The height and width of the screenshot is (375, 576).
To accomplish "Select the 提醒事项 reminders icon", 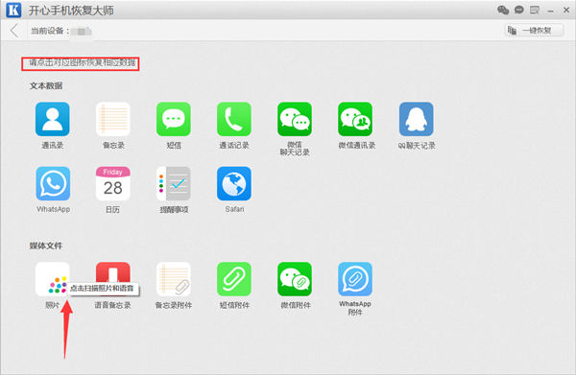I will pyautogui.click(x=174, y=183).
